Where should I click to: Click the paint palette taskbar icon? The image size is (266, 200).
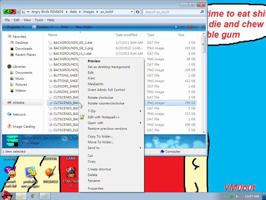pyautogui.click(x=45, y=196)
